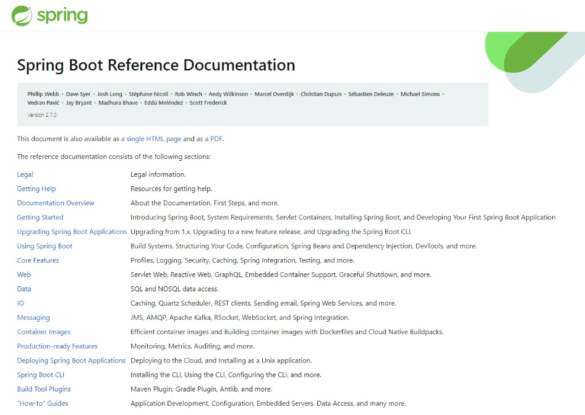Screen dimensions: 585x415
Task: Open the IO section link
Action: click(x=20, y=303)
